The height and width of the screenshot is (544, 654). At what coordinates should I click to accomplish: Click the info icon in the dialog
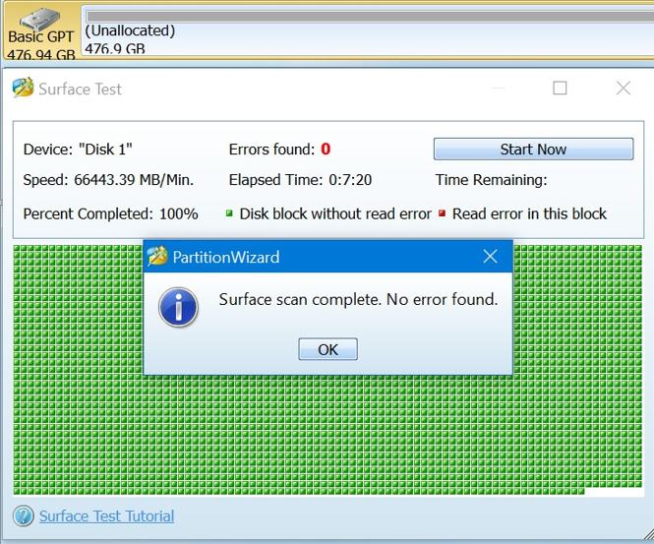pos(179,307)
